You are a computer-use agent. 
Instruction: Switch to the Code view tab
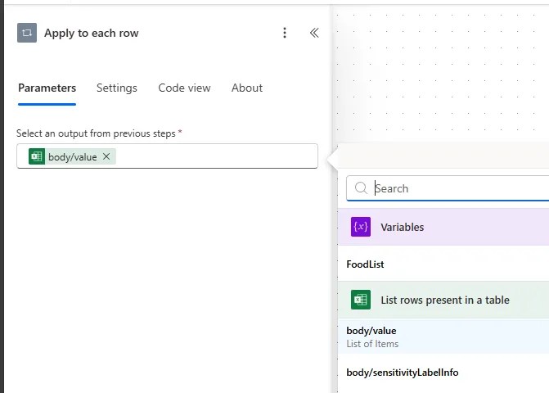tap(184, 88)
